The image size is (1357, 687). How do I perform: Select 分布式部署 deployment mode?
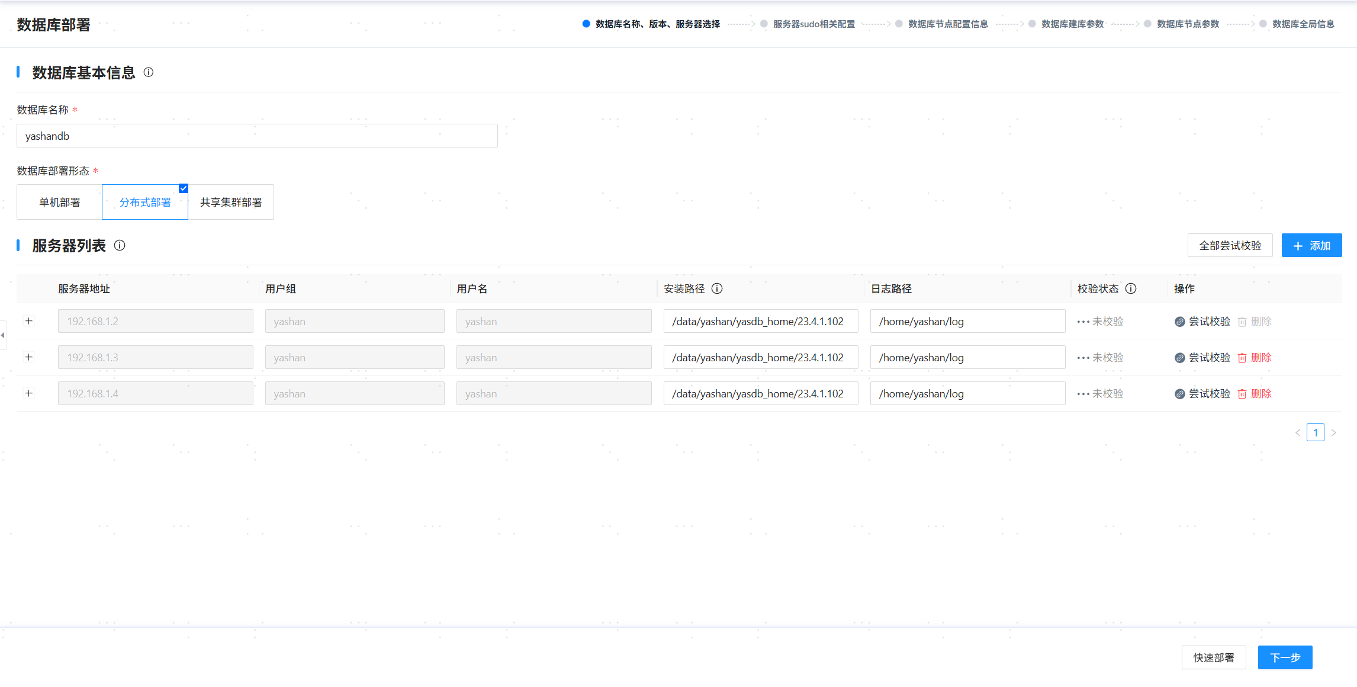[145, 202]
